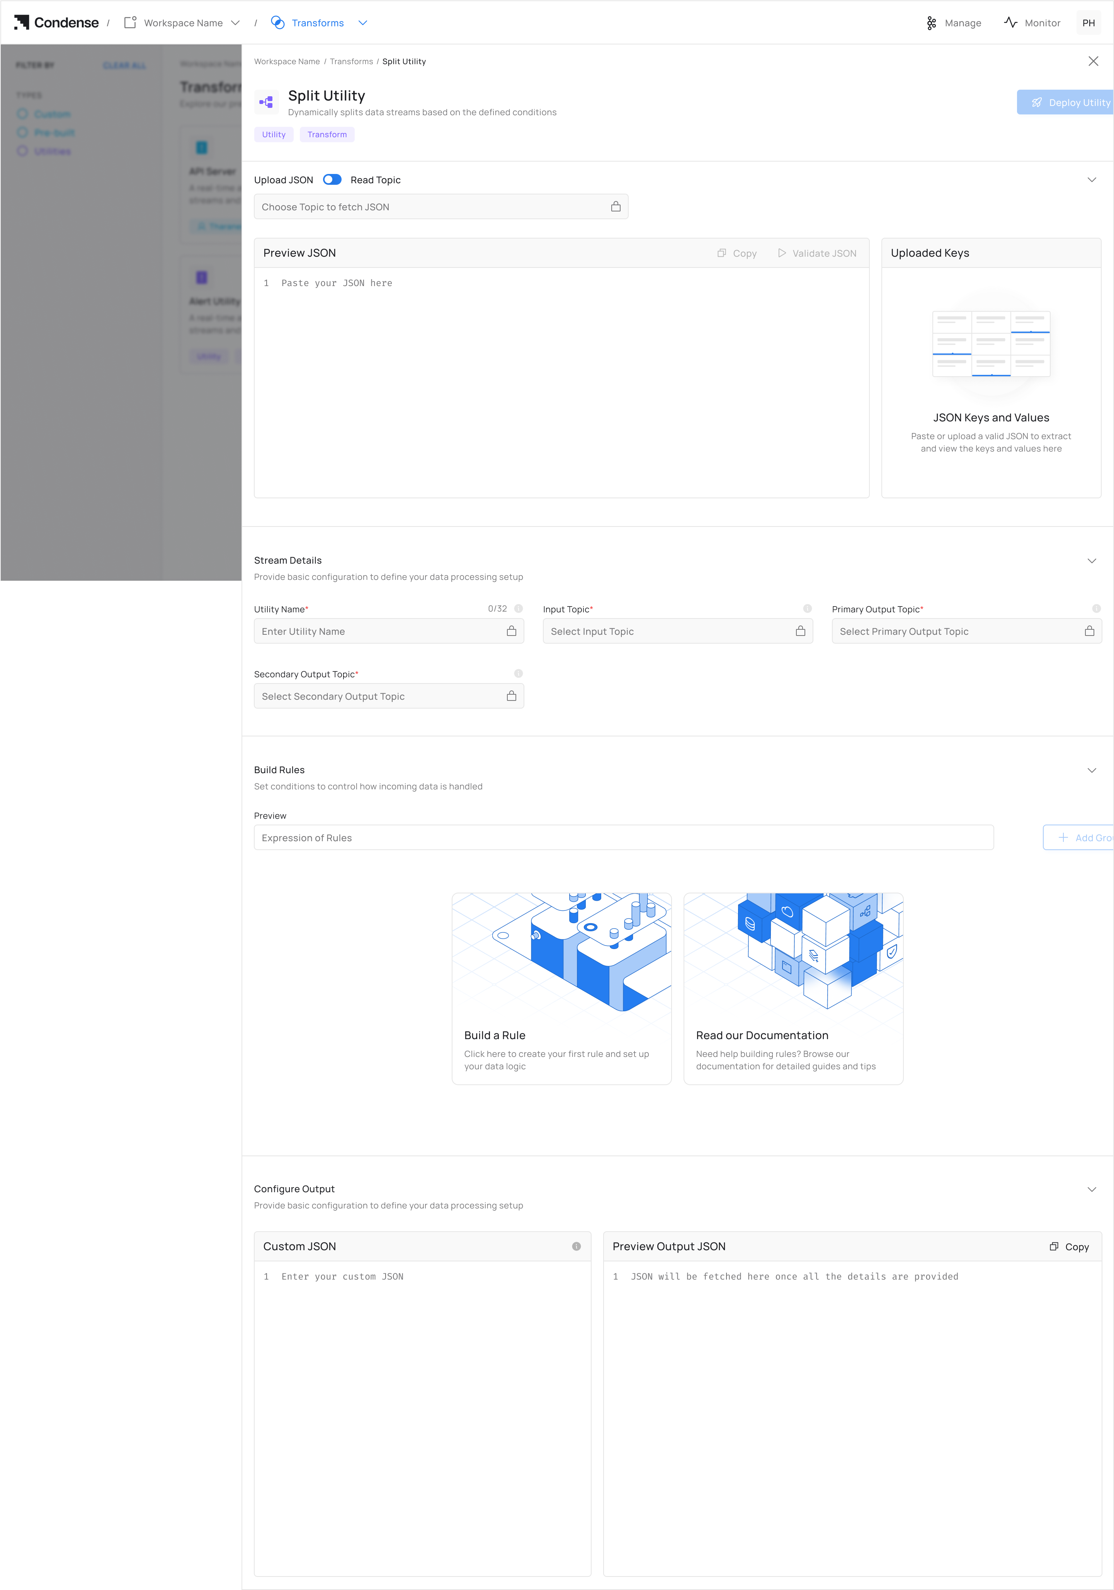Click the Deploy Utility button

(1065, 102)
